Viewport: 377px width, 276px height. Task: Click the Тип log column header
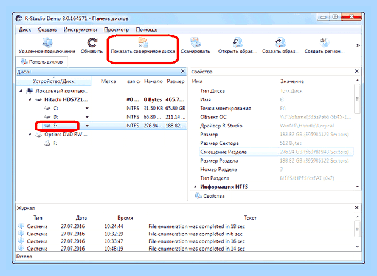tap(38, 218)
